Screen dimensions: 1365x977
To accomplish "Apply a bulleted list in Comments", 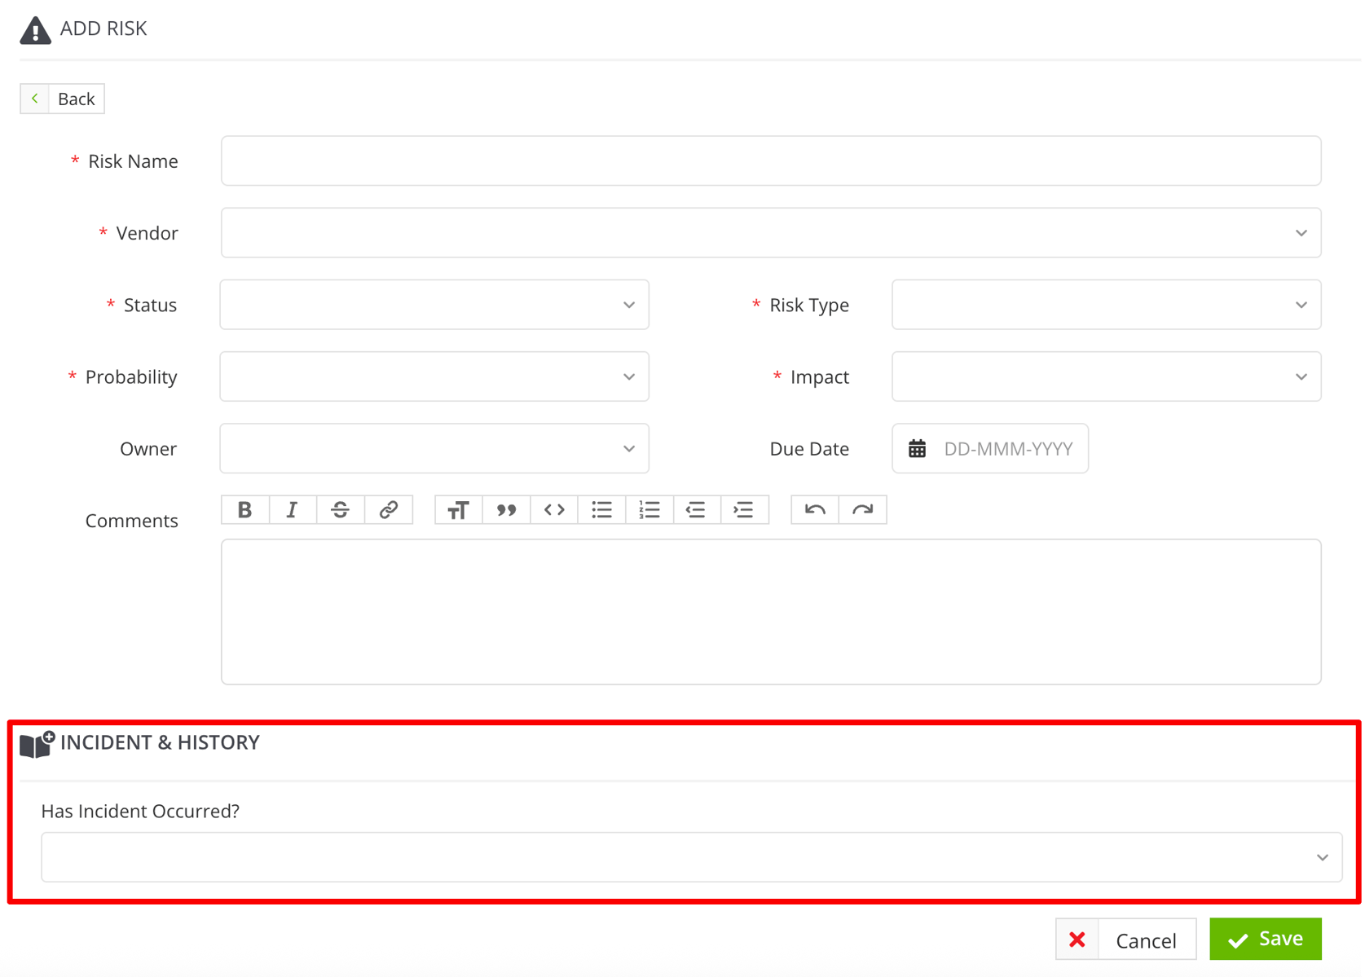I will [601, 509].
